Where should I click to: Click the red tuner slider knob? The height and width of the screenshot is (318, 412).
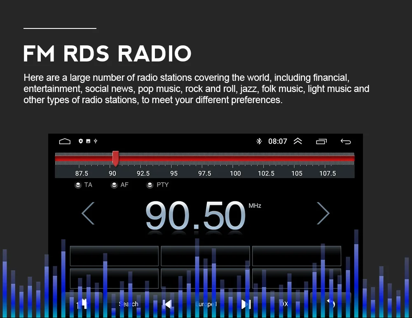116,158
